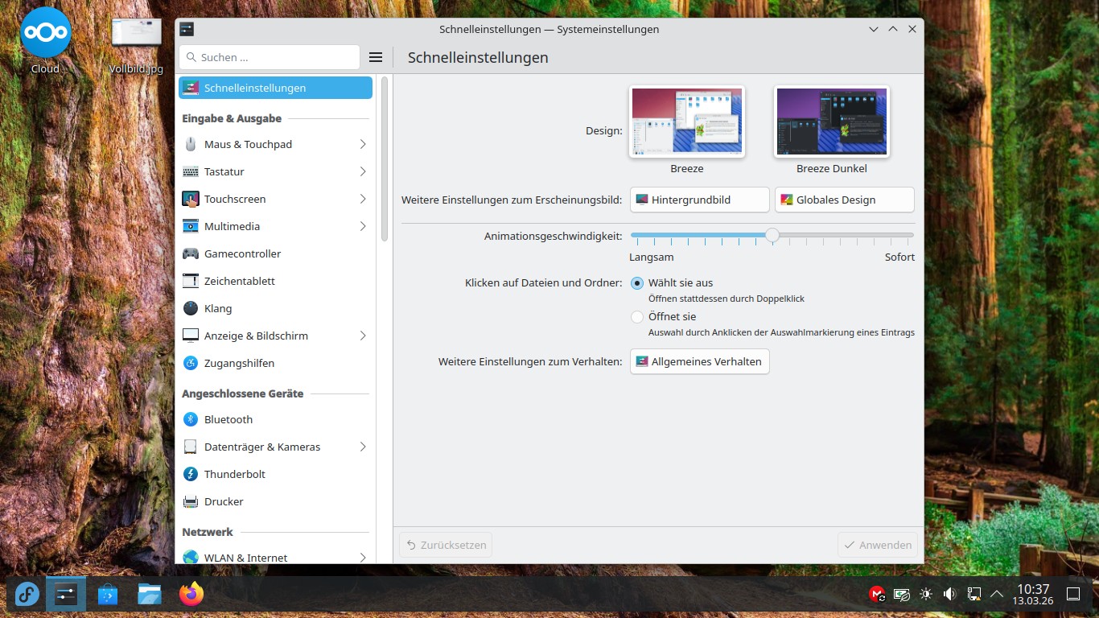The width and height of the screenshot is (1099, 618).
Task: Click the 'Suchen ...' search field
Action: pyautogui.click(x=270, y=57)
